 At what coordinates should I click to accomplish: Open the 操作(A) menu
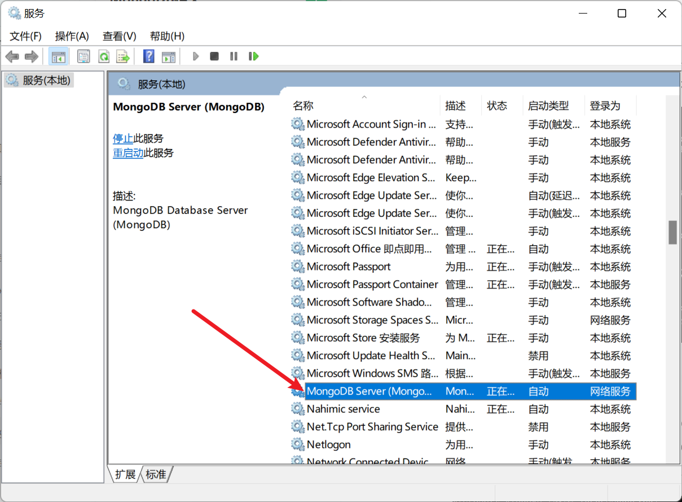pos(72,36)
